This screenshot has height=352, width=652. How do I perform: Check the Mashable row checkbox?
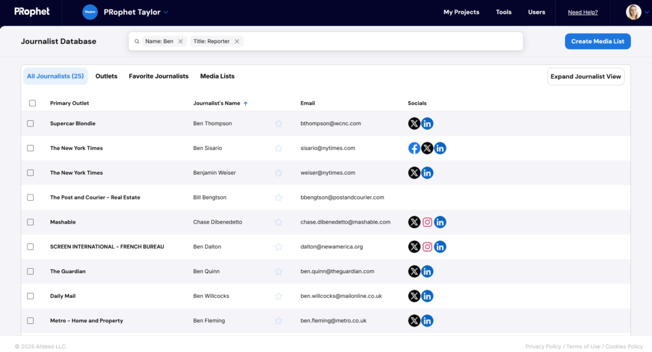tap(31, 222)
